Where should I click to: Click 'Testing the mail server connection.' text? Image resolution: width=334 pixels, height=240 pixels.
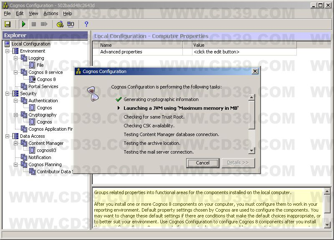point(159,152)
